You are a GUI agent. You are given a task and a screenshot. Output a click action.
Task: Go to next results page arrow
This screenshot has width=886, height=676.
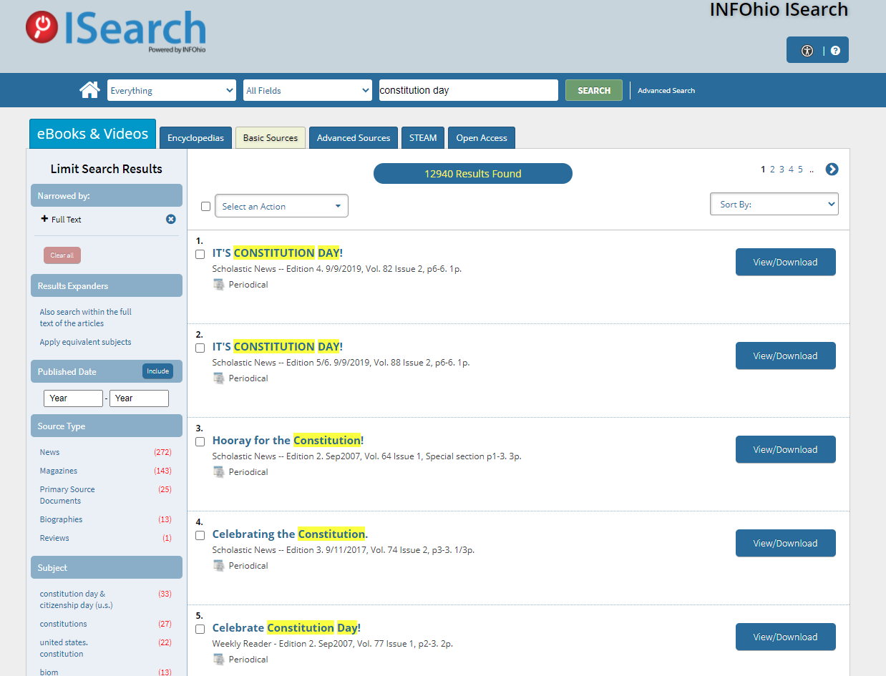tap(832, 170)
